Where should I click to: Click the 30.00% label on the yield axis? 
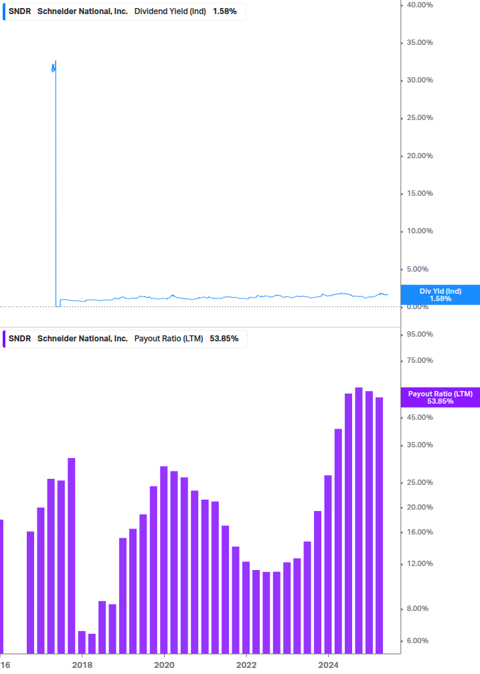(420, 80)
